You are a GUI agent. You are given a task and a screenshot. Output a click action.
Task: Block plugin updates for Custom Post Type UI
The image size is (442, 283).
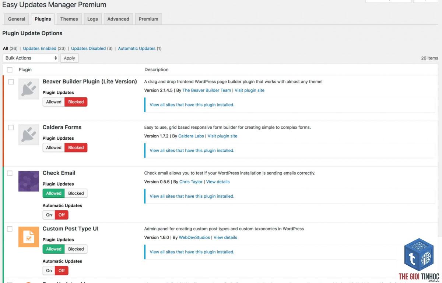76,249
